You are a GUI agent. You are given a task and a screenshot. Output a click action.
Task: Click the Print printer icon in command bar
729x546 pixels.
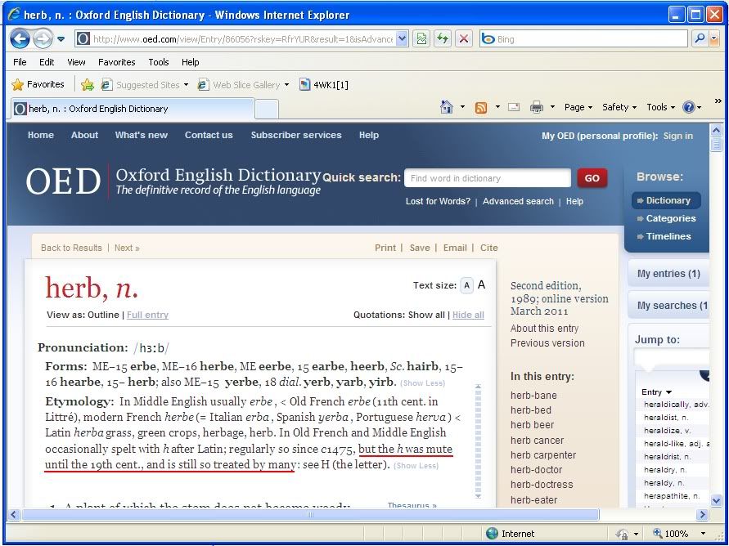pos(537,107)
